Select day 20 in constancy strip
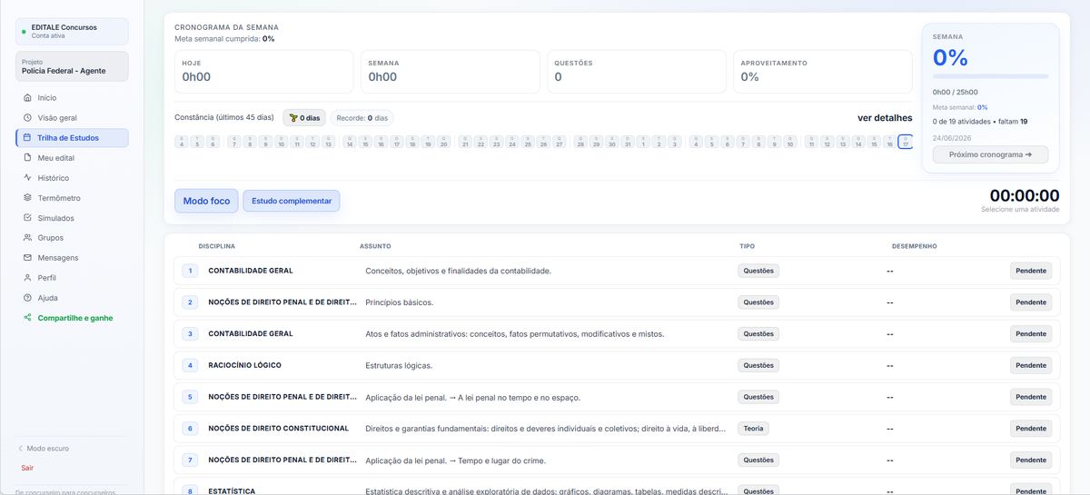Screen dimensions: 1090x495 443,142
